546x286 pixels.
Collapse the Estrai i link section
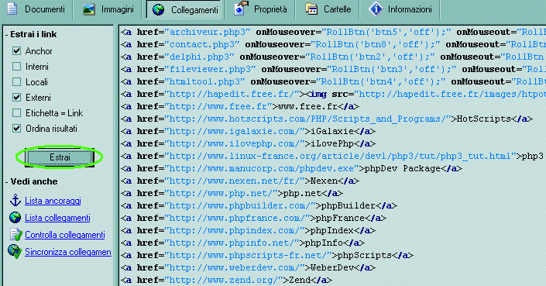31,34
